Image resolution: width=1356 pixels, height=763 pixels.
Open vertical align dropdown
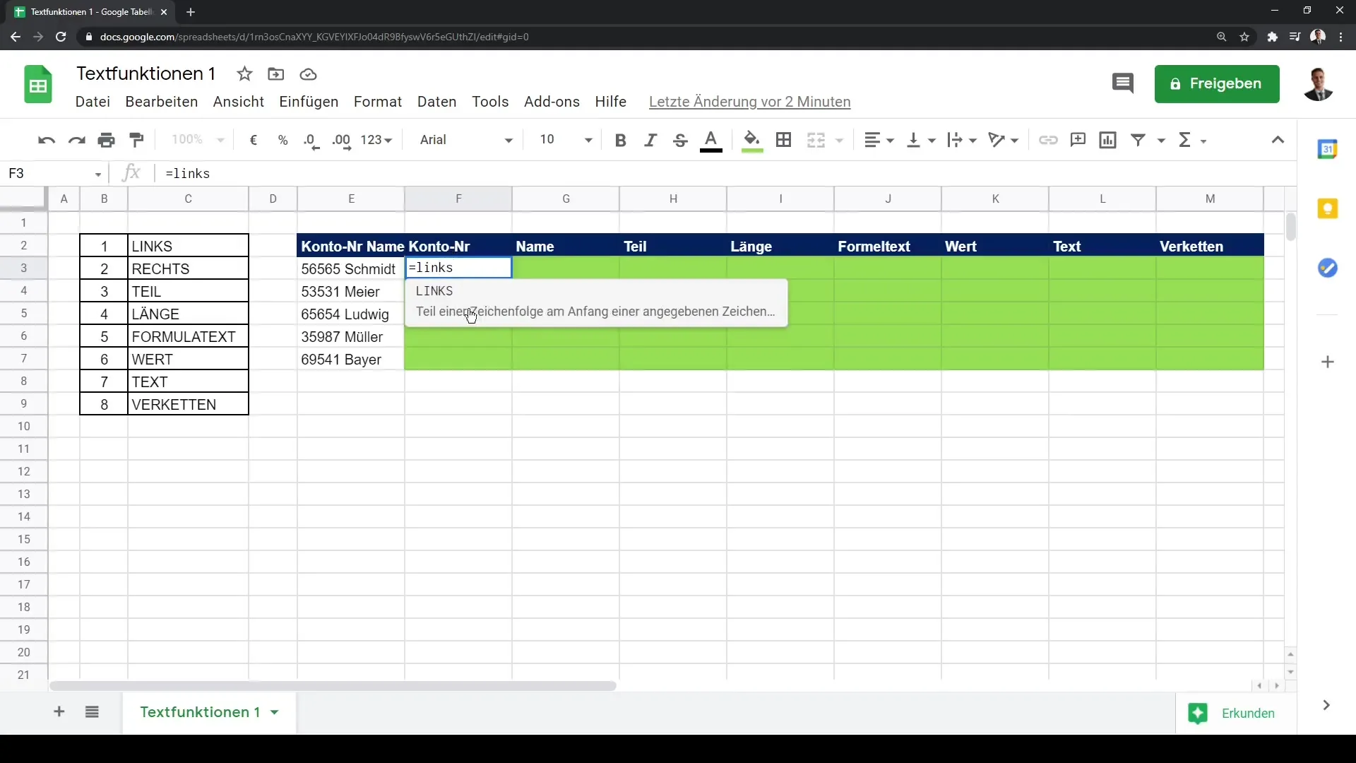tap(921, 140)
